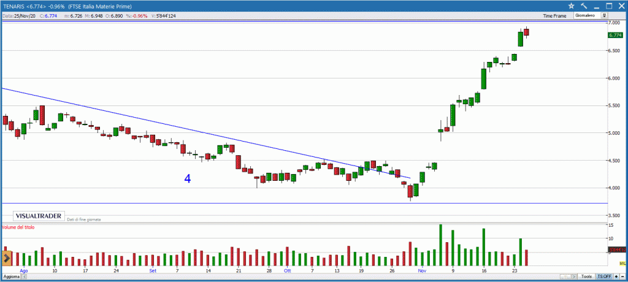Click the maximum value M:6.948
Viewport: 628px width, 282px height.
93,16
